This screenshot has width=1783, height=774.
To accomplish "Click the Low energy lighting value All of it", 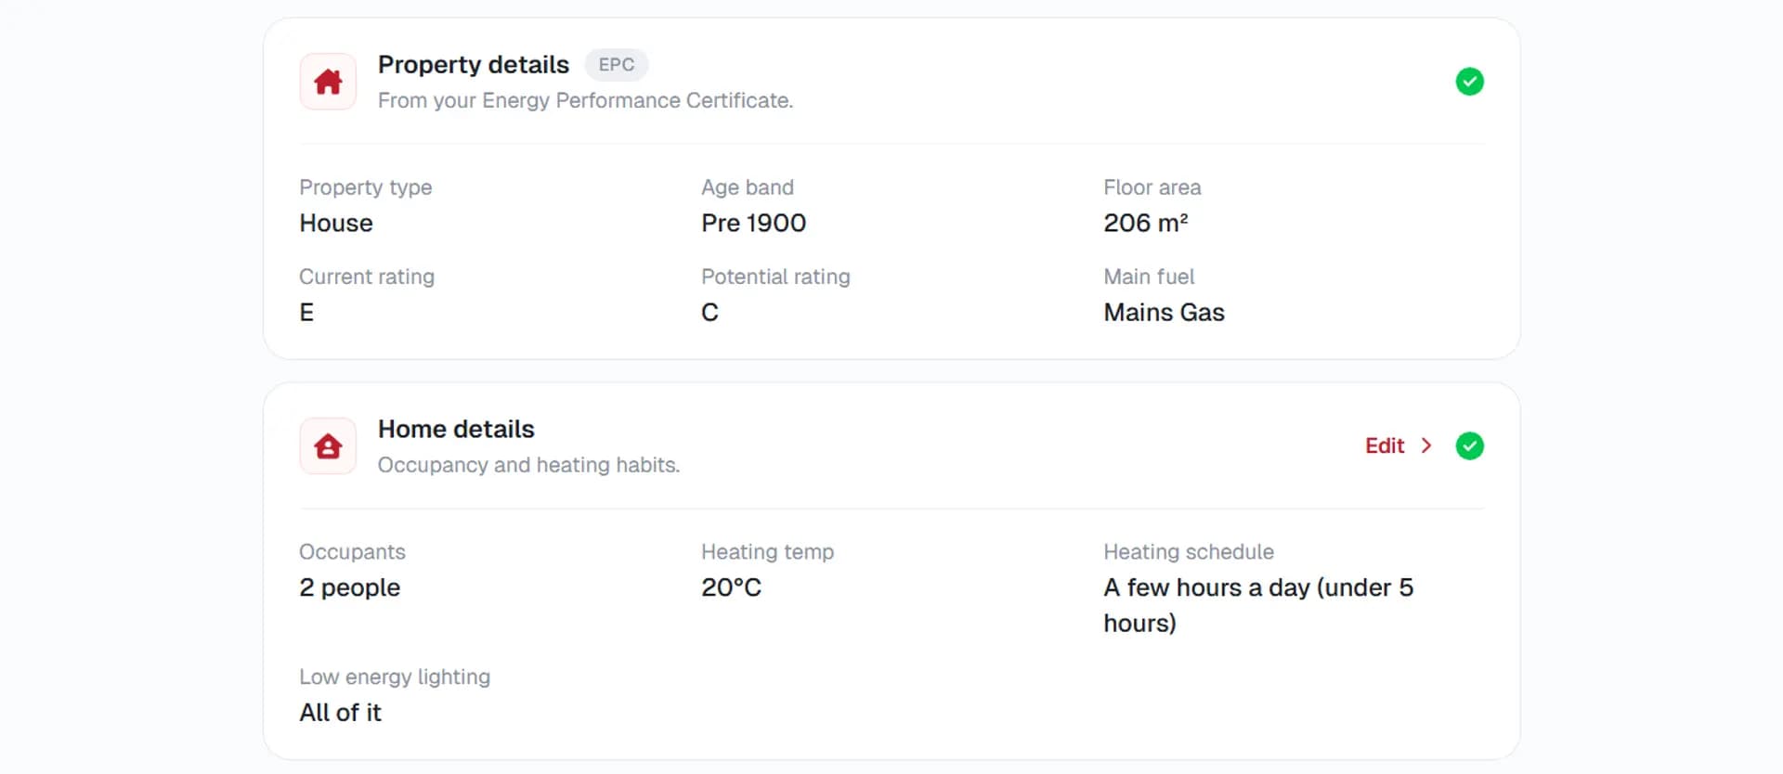I will coord(340,713).
